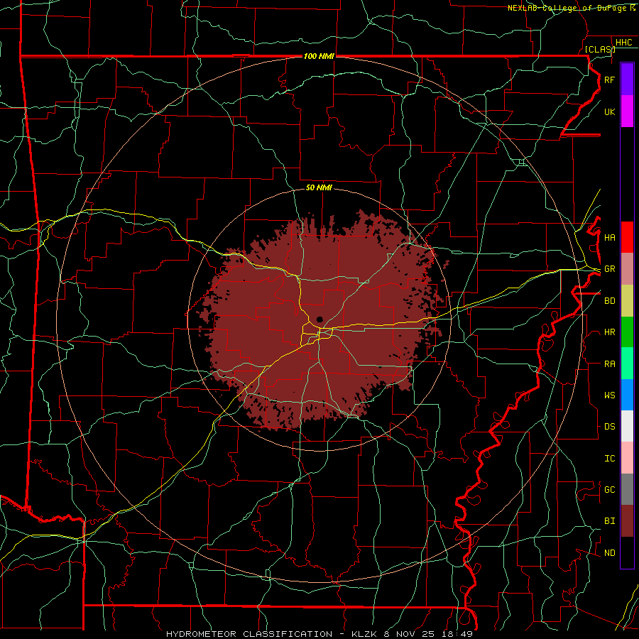The height and width of the screenshot is (639, 639).
Task: Click the NEXLAB College of DuPage credit
Action: click(571, 8)
